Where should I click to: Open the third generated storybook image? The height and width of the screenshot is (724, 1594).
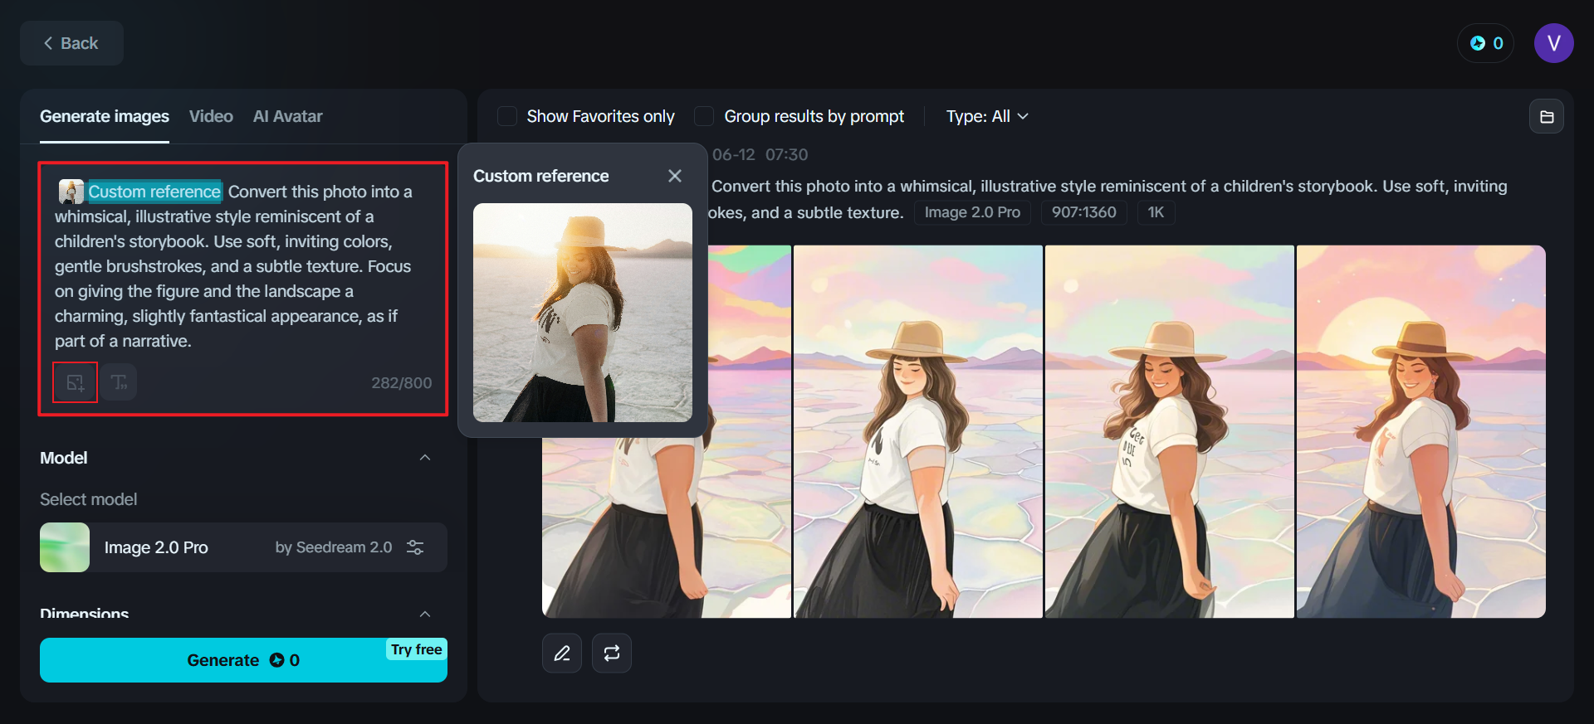(x=1170, y=431)
